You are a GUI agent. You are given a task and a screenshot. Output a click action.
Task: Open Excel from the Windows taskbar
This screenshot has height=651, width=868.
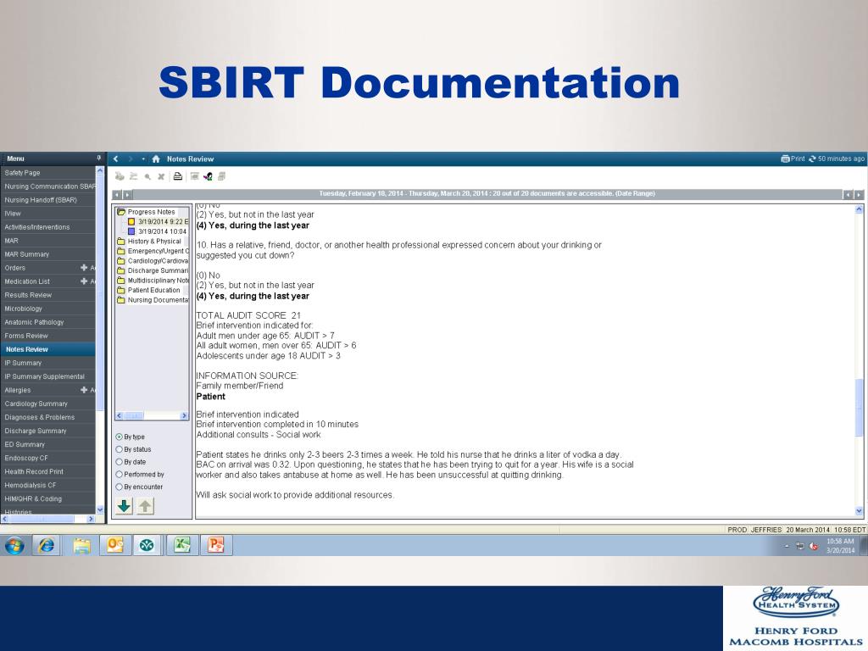(x=181, y=545)
